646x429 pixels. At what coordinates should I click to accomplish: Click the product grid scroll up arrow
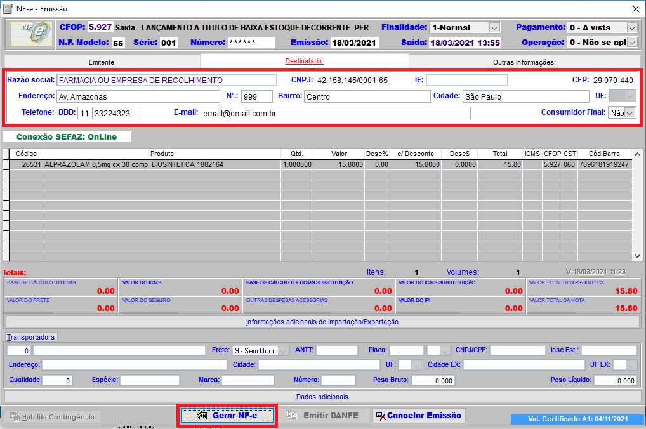(x=637, y=154)
